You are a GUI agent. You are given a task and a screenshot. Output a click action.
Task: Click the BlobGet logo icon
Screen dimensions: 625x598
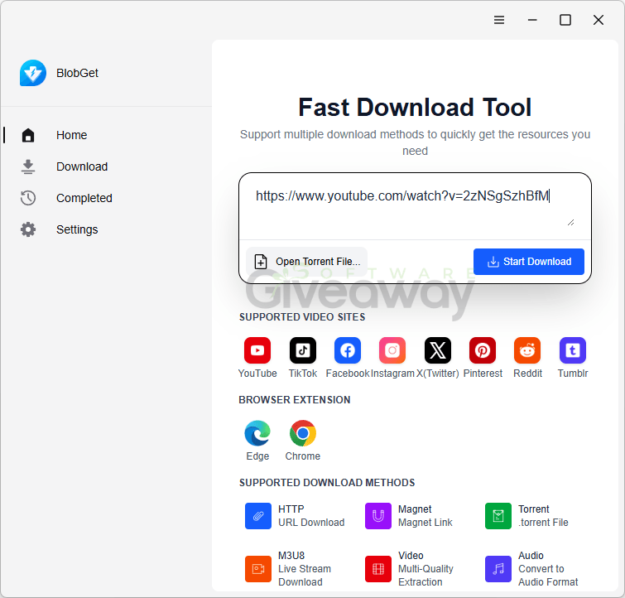pyautogui.click(x=33, y=73)
